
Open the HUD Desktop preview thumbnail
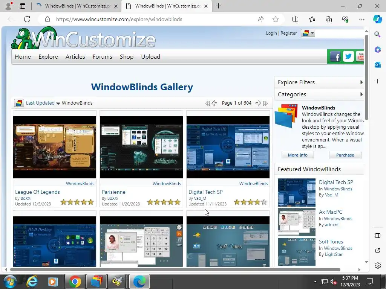[x=55, y=242]
